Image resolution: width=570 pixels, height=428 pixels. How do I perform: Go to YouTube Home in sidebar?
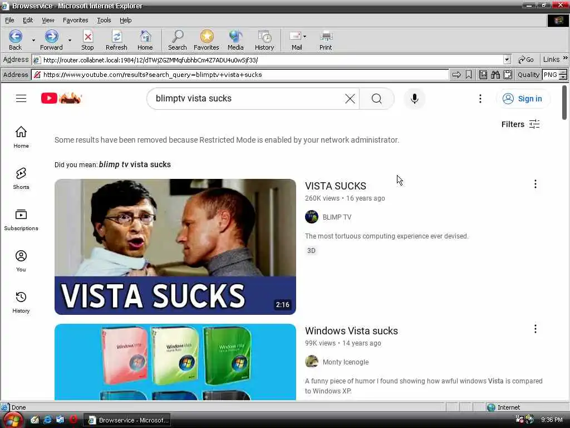click(21, 137)
